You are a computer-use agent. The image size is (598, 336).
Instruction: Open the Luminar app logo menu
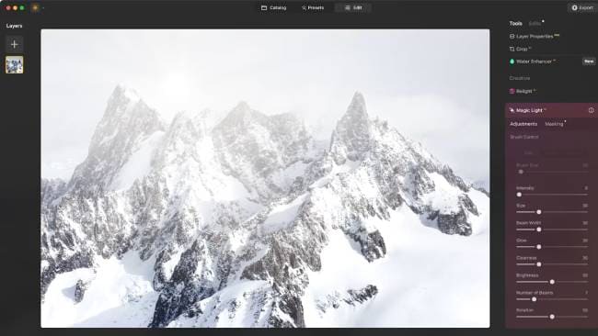pyautogui.click(x=36, y=7)
